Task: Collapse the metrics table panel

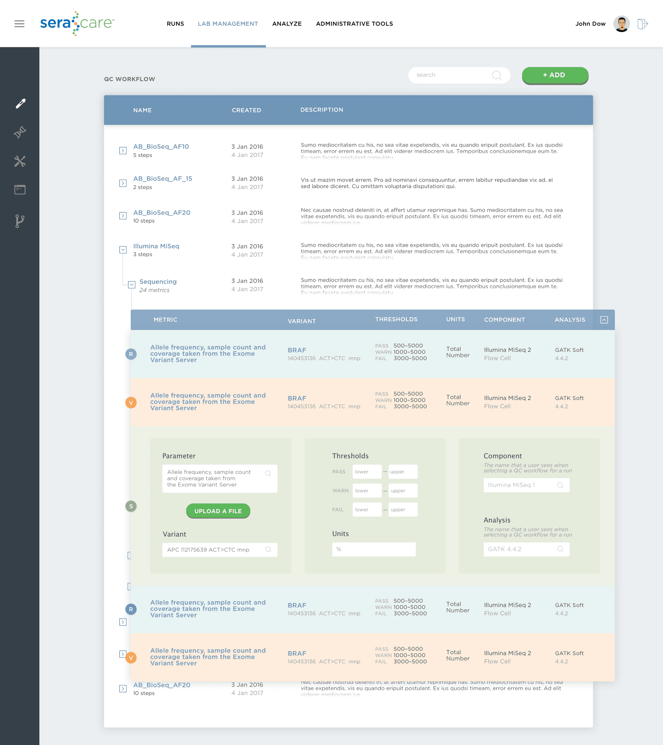Action: (x=604, y=320)
